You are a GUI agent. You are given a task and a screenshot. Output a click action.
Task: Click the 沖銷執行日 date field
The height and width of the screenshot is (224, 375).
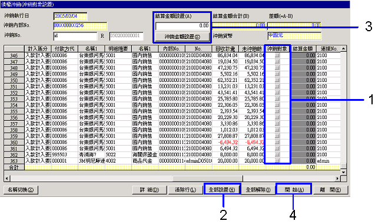click(70, 17)
